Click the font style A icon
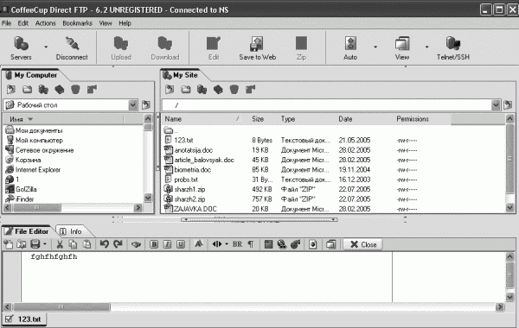The image size is (519, 328). pos(199,244)
